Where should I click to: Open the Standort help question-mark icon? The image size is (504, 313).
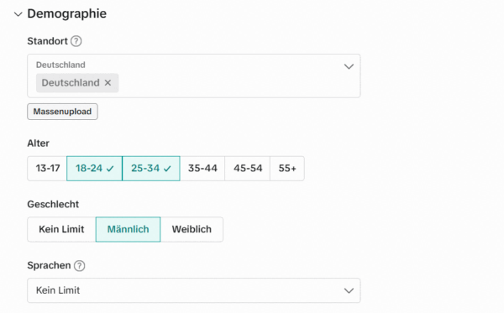(x=76, y=41)
